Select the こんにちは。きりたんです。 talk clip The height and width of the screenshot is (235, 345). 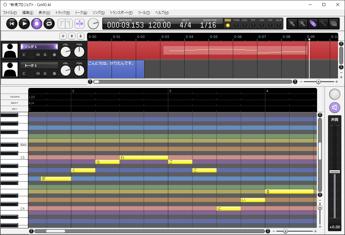pos(116,69)
